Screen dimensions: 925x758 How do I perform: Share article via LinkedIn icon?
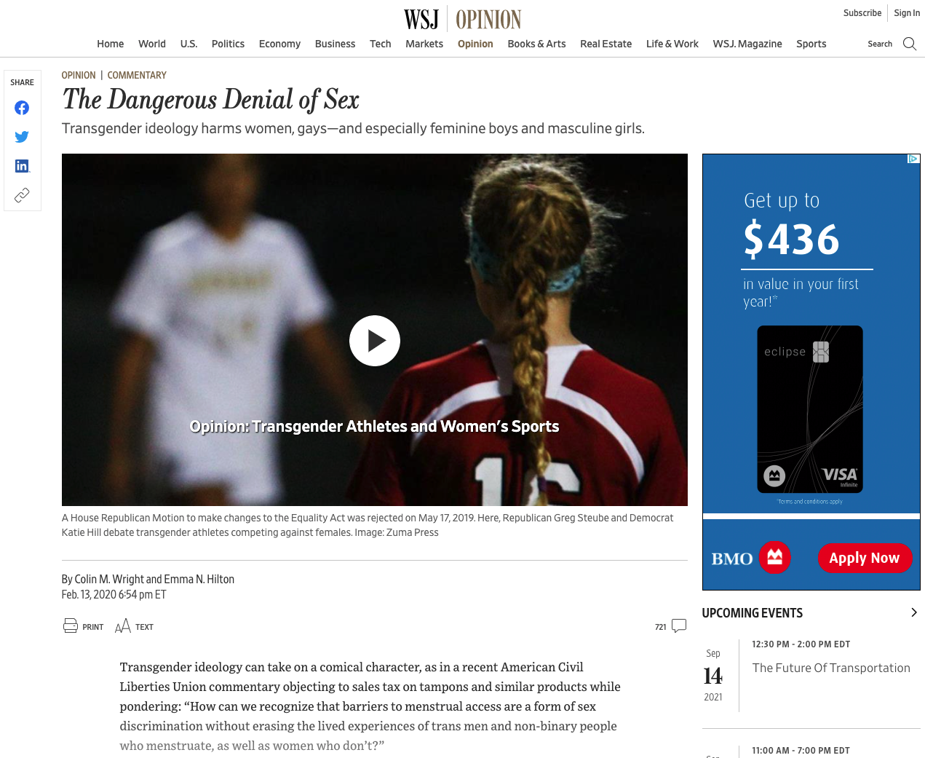tap(22, 166)
